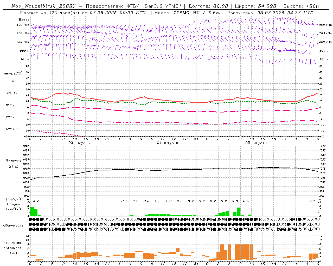Click the Td 2м legend label

pyautogui.click(x=12, y=93)
